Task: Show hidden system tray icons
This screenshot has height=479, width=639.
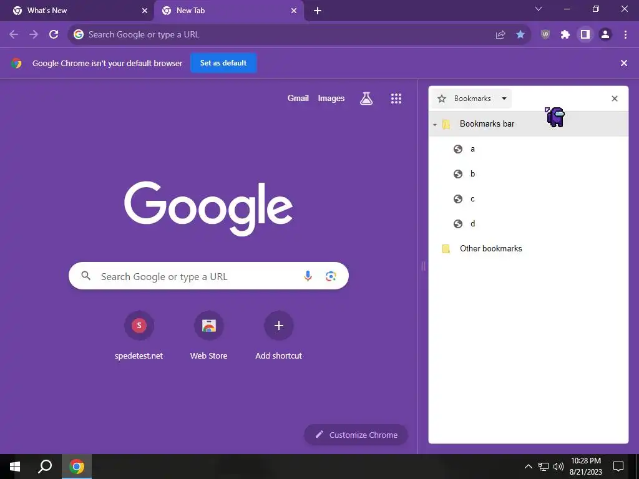Action: point(528,467)
